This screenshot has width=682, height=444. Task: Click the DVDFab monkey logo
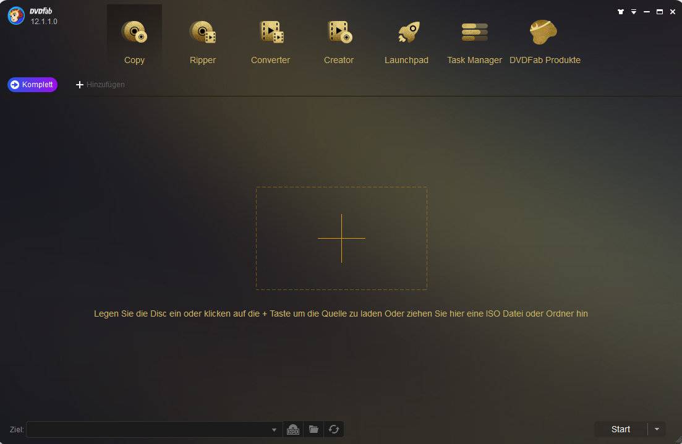pos(16,15)
